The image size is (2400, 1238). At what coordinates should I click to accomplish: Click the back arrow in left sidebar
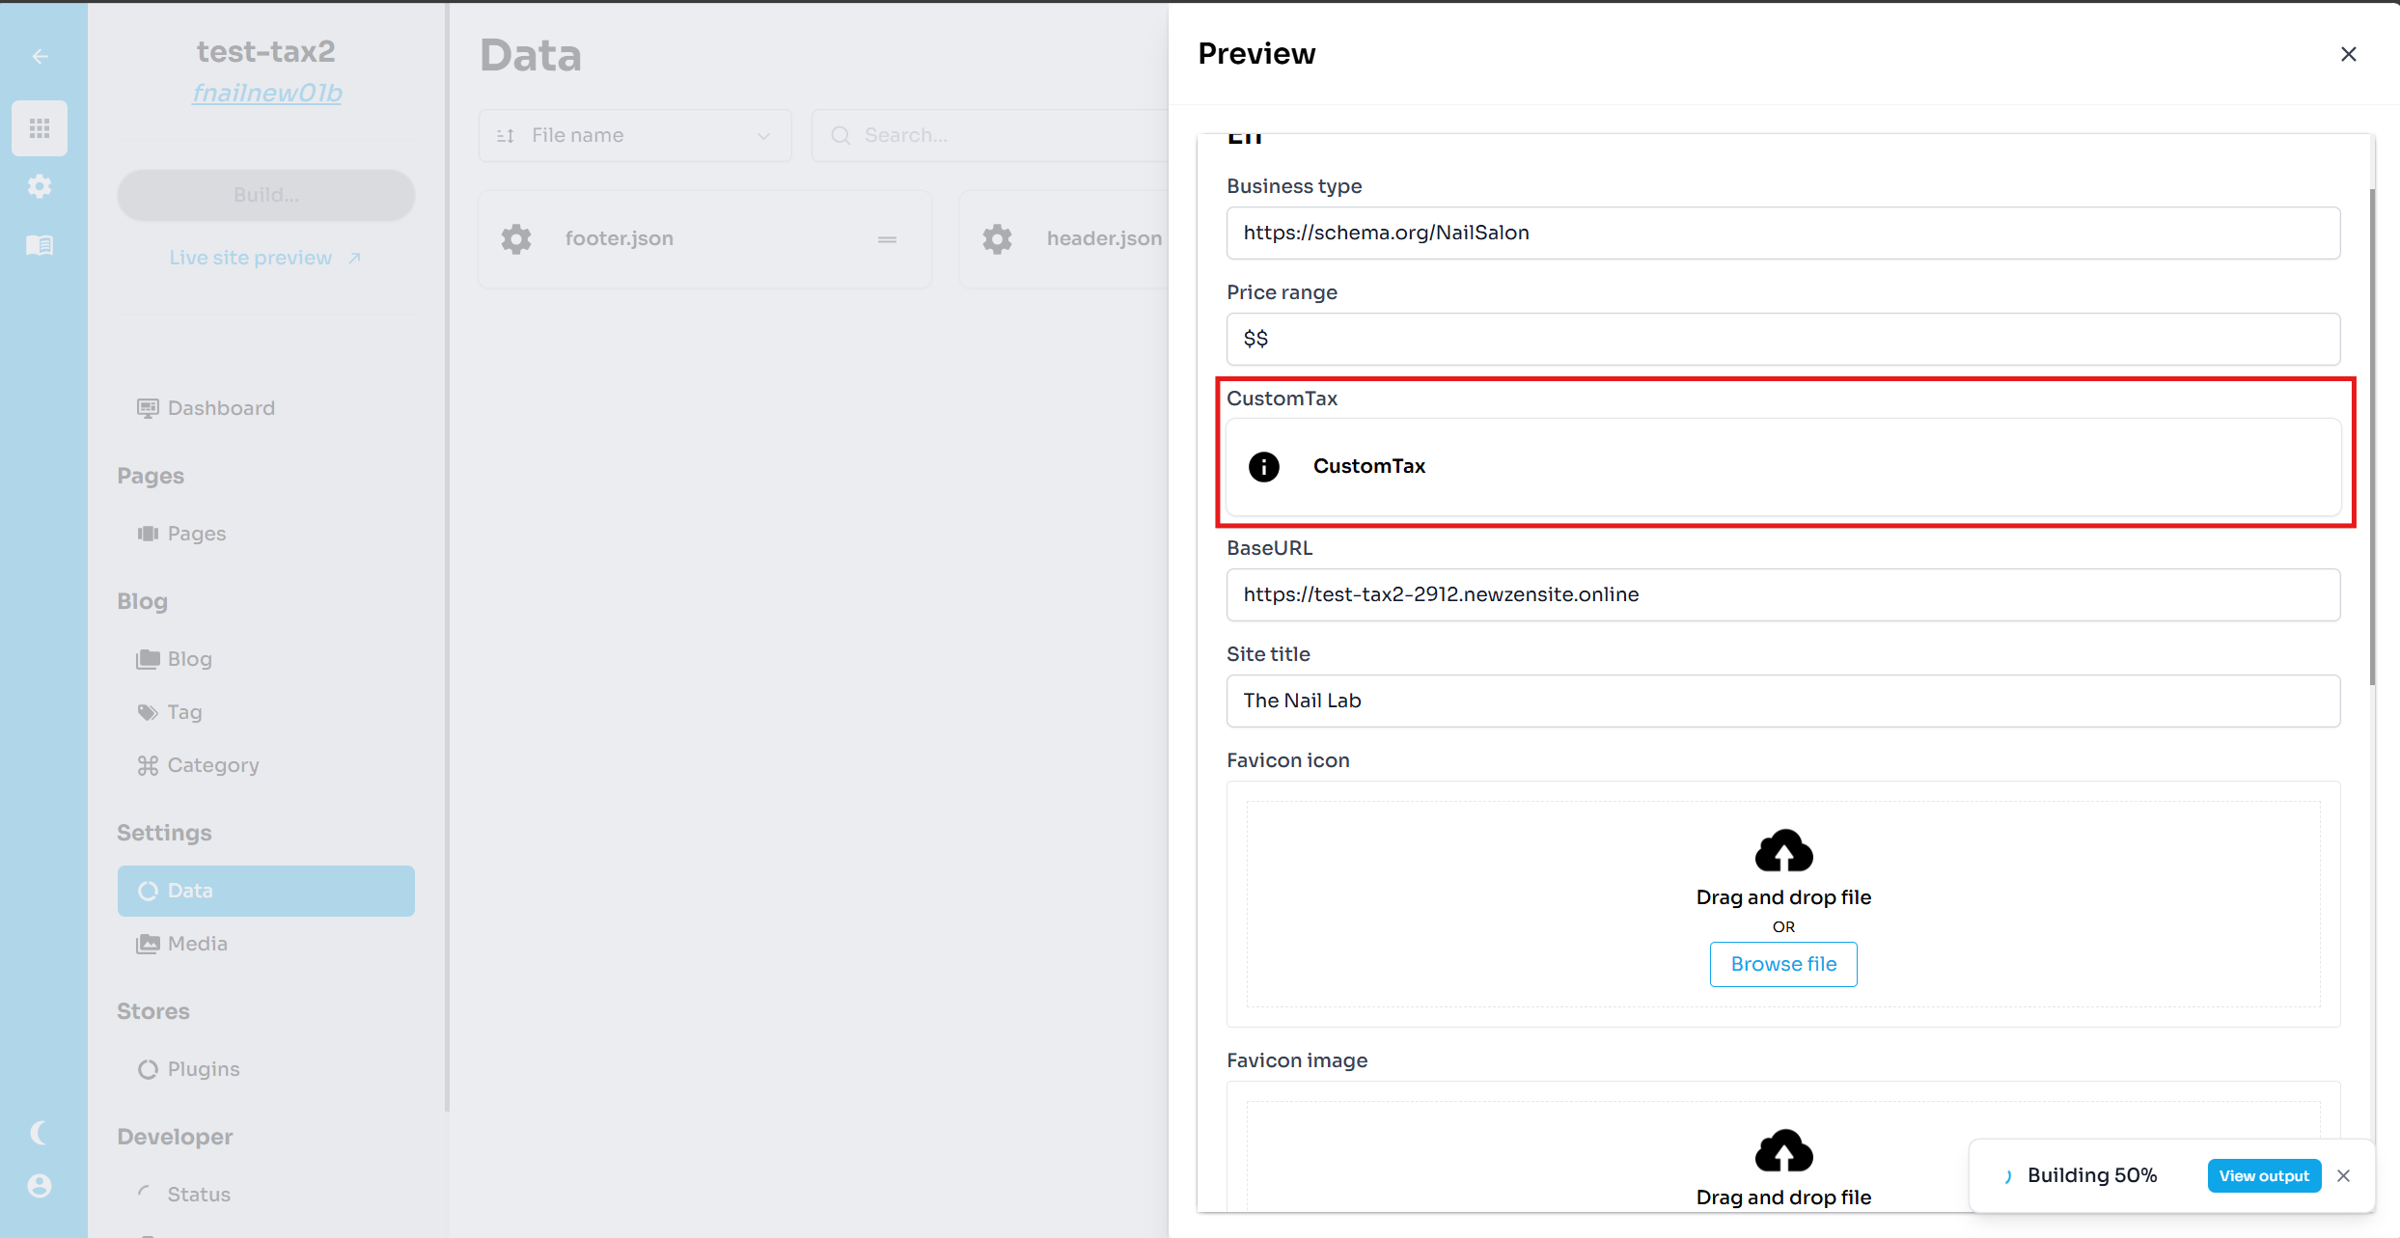[x=40, y=57]
